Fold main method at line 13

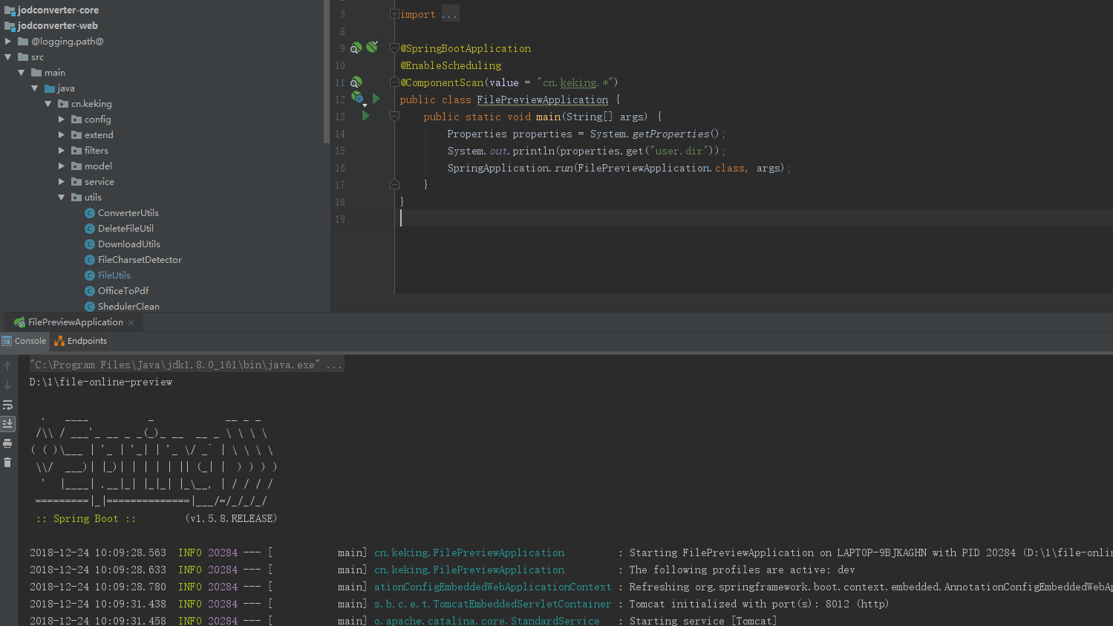(x=394, y=117)
